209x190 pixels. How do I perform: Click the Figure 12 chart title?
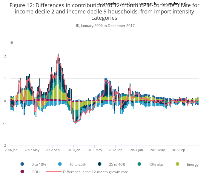click(105, 12)
